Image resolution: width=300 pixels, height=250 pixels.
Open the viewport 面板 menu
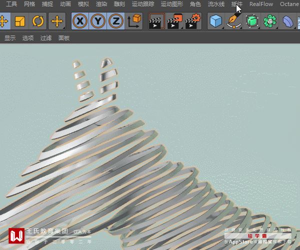coord(64,38)
